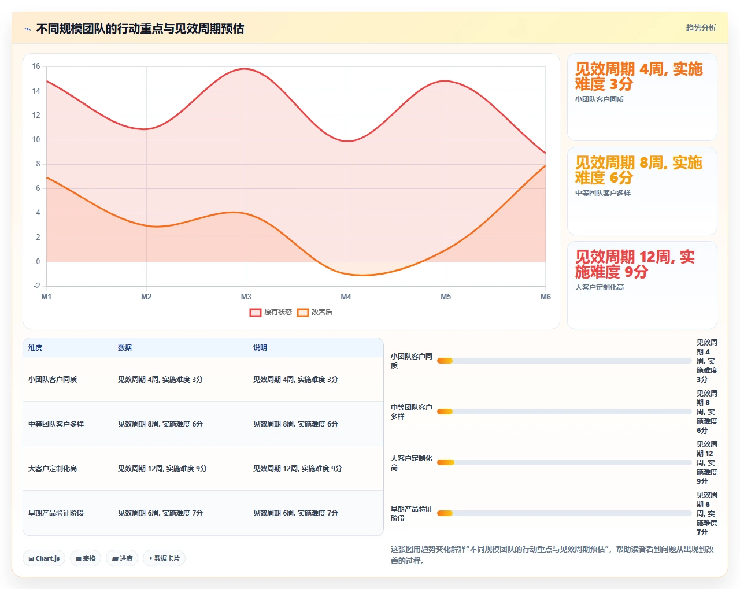Click the 进度 tag chip
The width and height of the screenshot is (740, 589).
pos(122,558)
